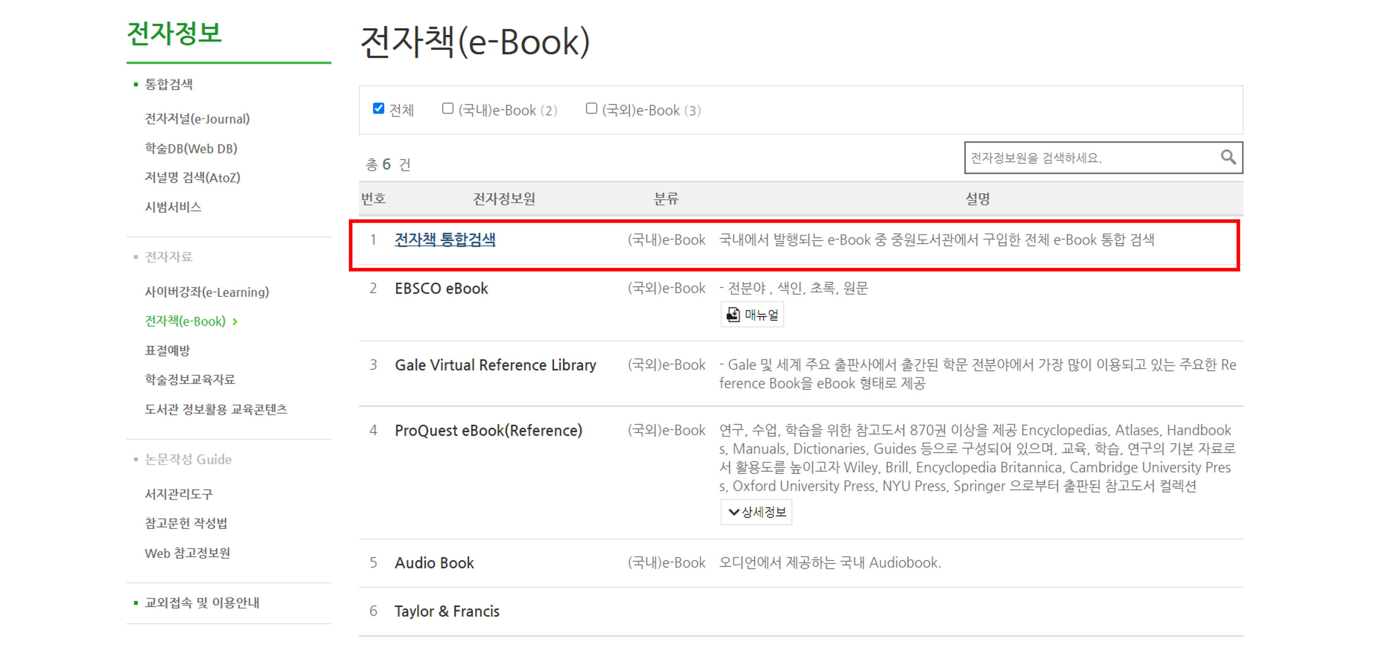Open the Taylor & Francis resource
The height and width of the screenshot is (665, 1388).
tap(446, 611)
